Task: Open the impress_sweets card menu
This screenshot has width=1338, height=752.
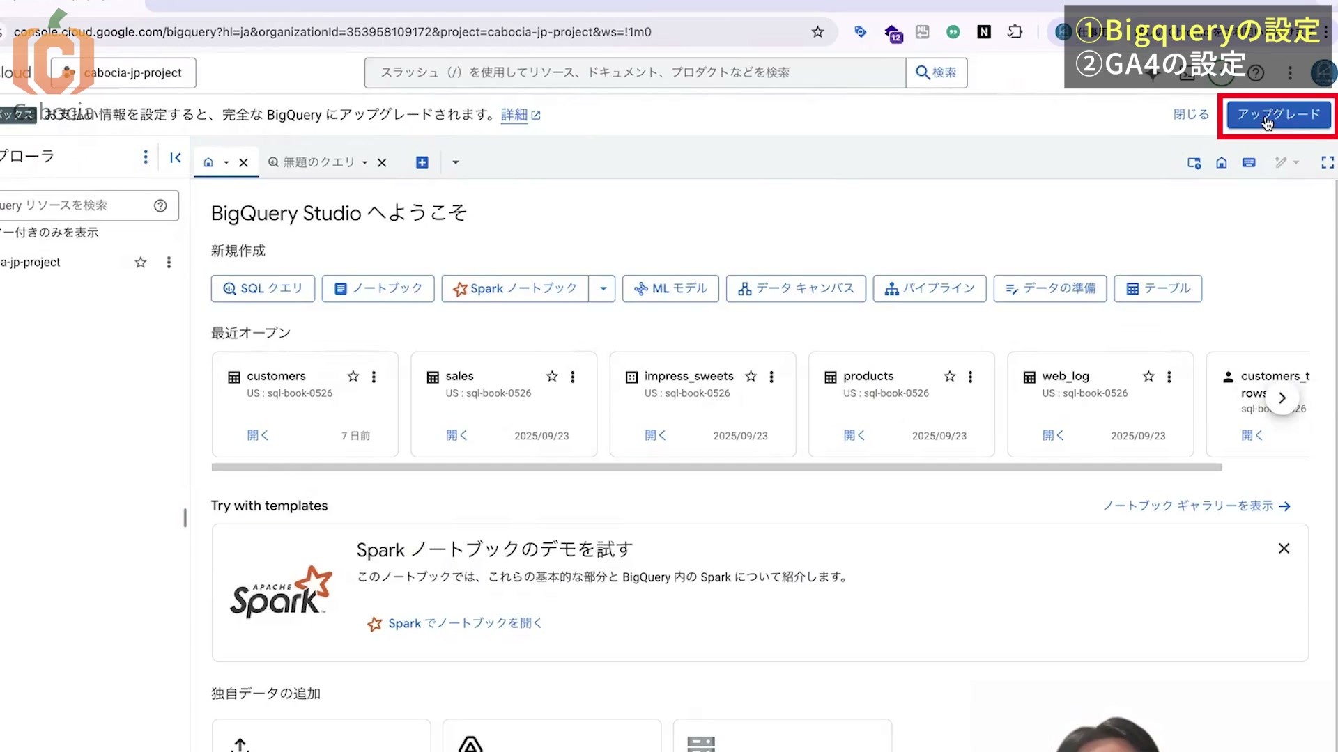Action: coord(771,377)
